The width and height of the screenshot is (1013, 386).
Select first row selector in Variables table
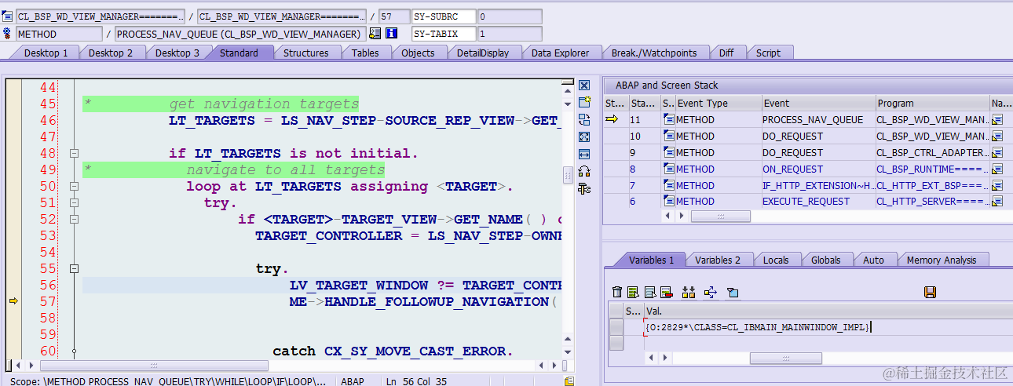point(616,327)
